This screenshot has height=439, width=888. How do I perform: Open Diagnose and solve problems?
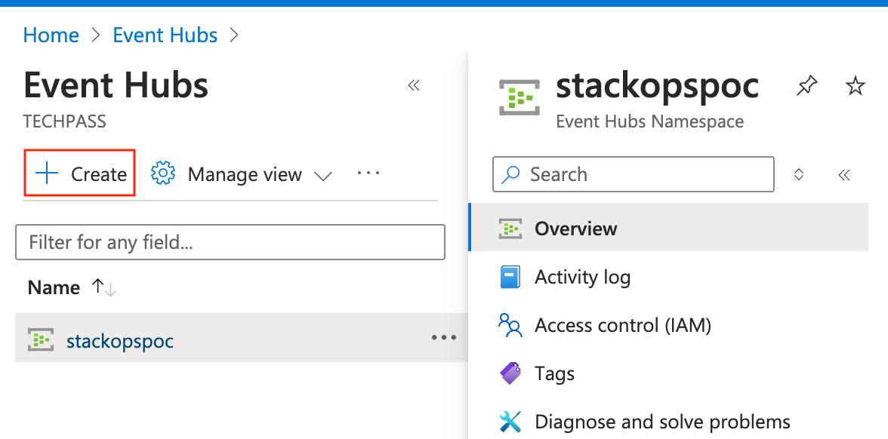click(661, 422)
